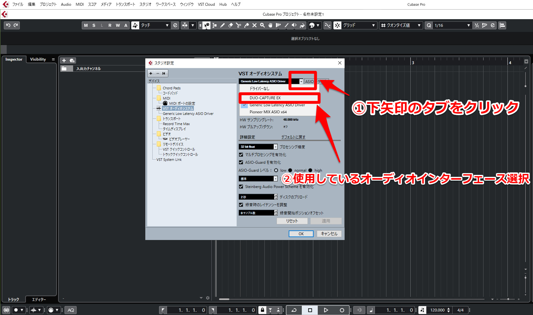Image resolution: width=533 pixels, height=315 pixels.
Task: Toggle the M mute-all button
Action: coord(86,25)
